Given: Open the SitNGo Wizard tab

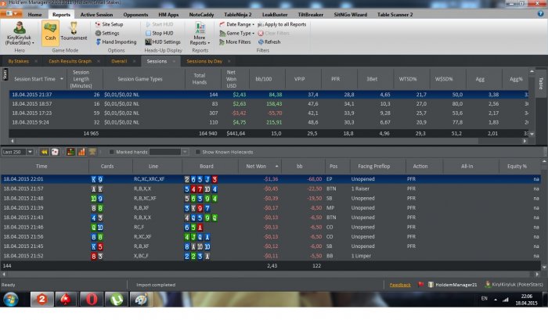Looking at the screenshot, I should pyautogui.click(x=350, y=15).
